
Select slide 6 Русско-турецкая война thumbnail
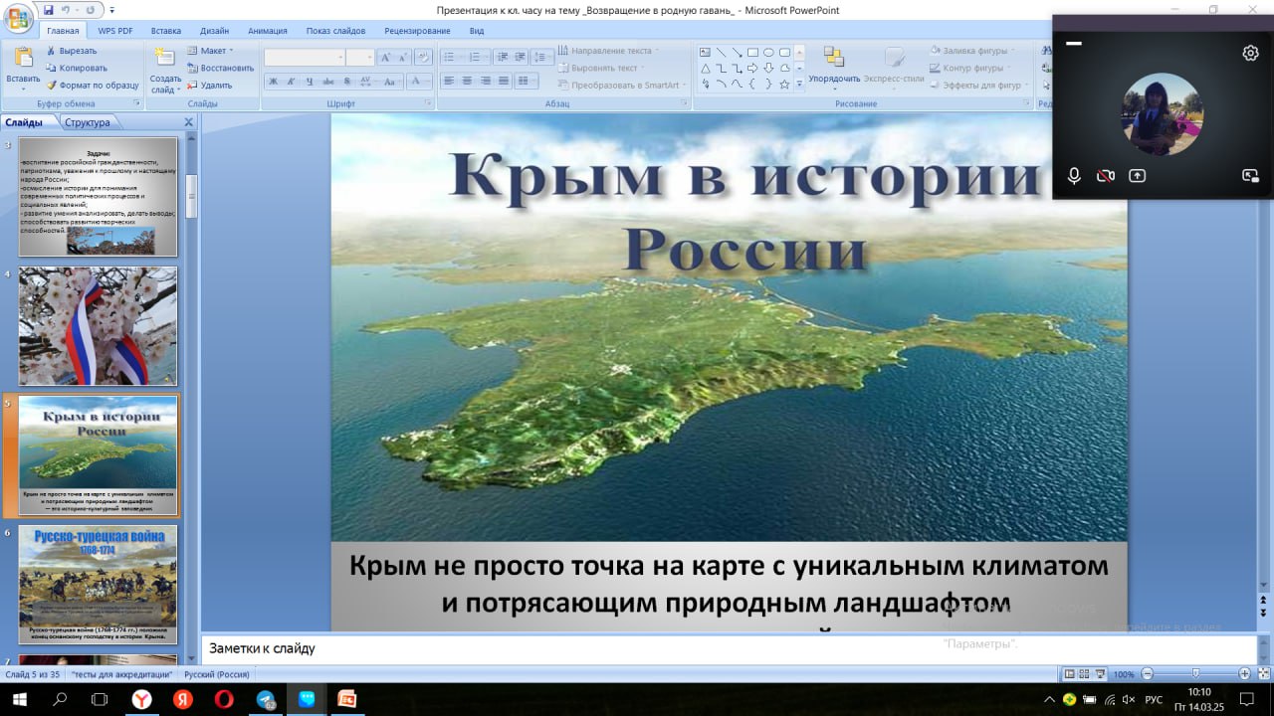click(98, 585)
